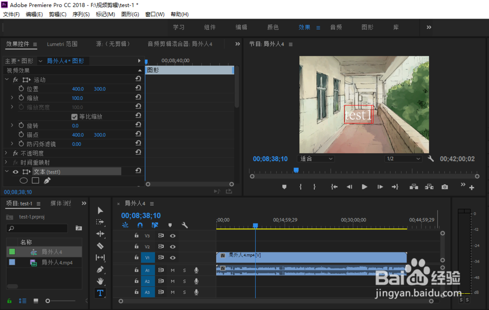Step forward one frame
The width and height of the screenshot is (489, 310).
point(380,187)
